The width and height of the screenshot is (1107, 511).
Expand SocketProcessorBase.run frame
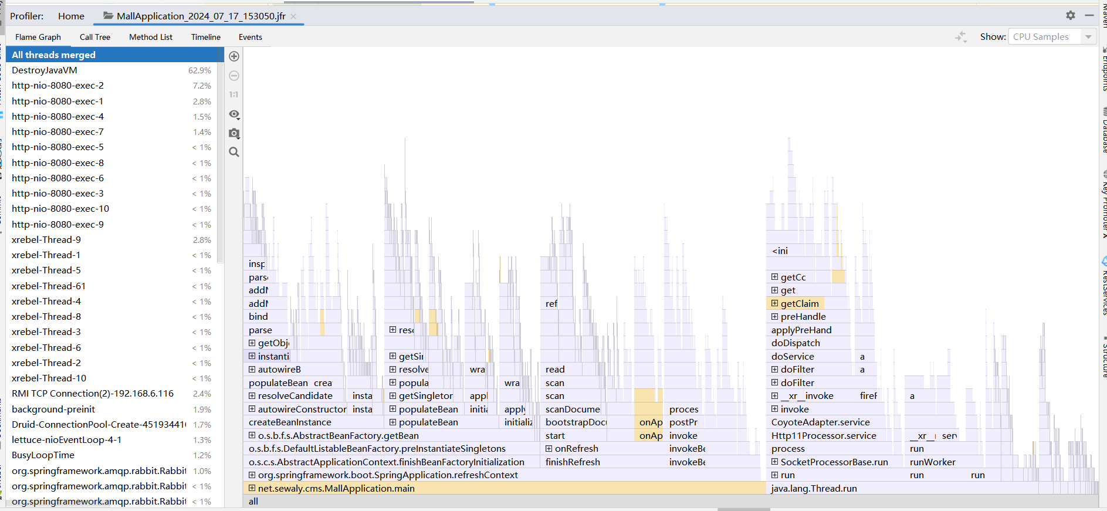coord(775,462)
